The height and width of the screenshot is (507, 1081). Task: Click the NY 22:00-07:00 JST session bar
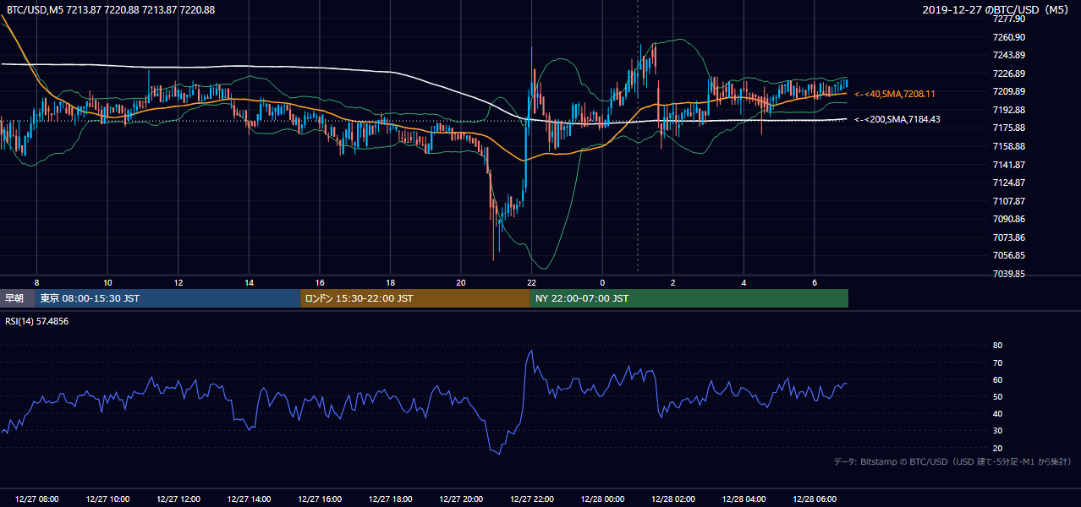(x=689, y=298)
